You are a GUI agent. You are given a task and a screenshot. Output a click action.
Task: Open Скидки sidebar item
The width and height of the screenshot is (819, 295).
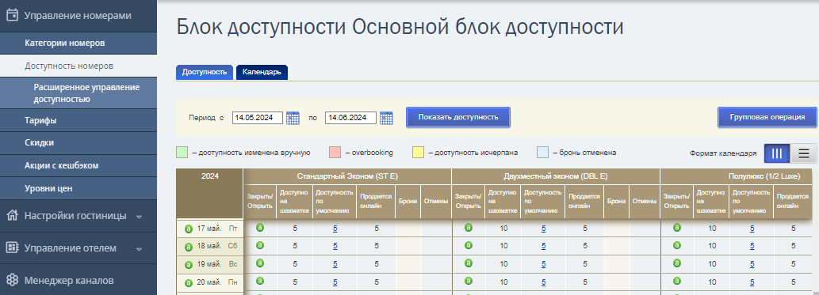(78, 143)
